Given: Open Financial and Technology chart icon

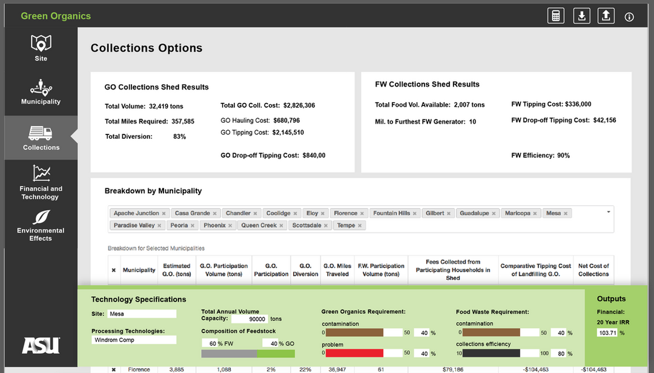Looking at the screenshot, I should point(41,173).
